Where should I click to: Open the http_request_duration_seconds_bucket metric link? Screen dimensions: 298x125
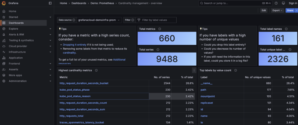pyautogui.click(x=84, y=83)
